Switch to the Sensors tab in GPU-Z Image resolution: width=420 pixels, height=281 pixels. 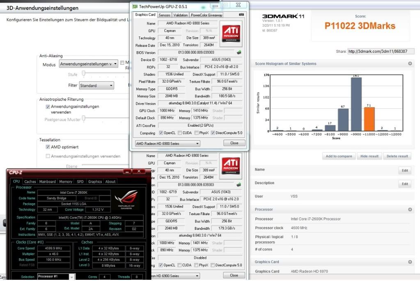[164, 15]
